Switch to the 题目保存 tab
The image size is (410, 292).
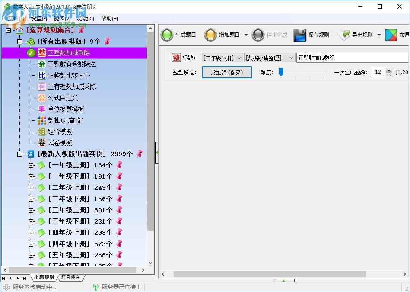(70, 277)
